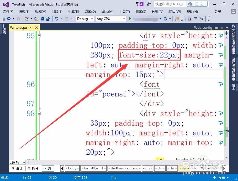Click the increase indent toolbar icon
Viewport: 238px width, 181px height.
[195, 19]
